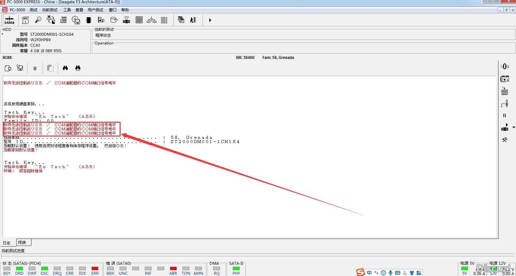Viewport: 516px width, 276px height.
Task: Click the ABR error indicator
Action: 173,269
